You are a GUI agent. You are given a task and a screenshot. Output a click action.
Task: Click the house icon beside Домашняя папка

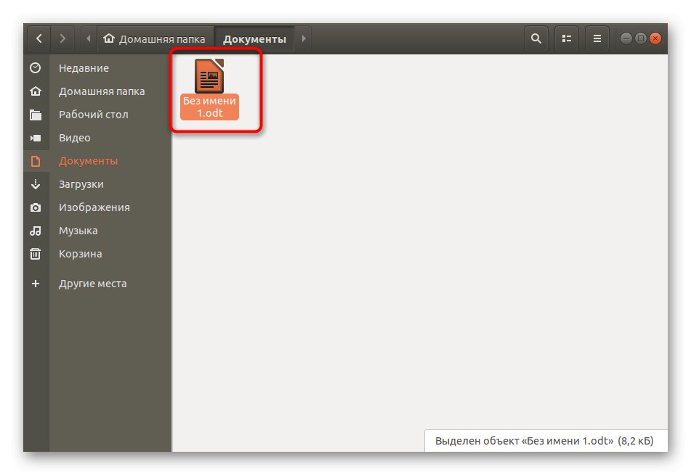point(36,91)
